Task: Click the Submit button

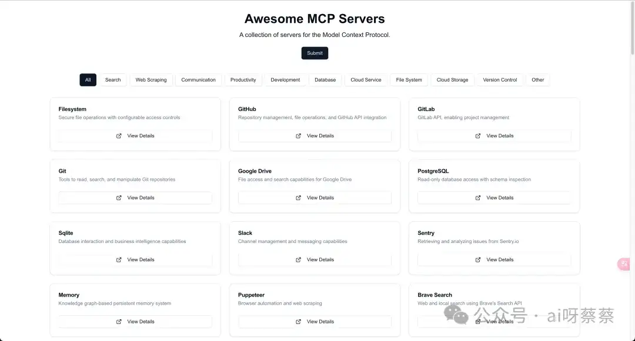Action: (x=315, y=53)
